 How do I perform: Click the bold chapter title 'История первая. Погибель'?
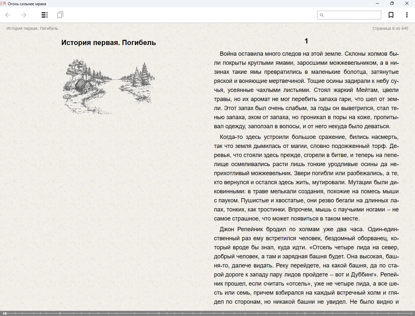tap(108, 43)
